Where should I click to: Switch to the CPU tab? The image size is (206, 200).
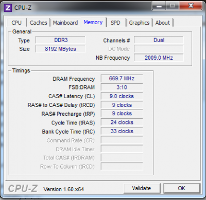pos(16,23)
